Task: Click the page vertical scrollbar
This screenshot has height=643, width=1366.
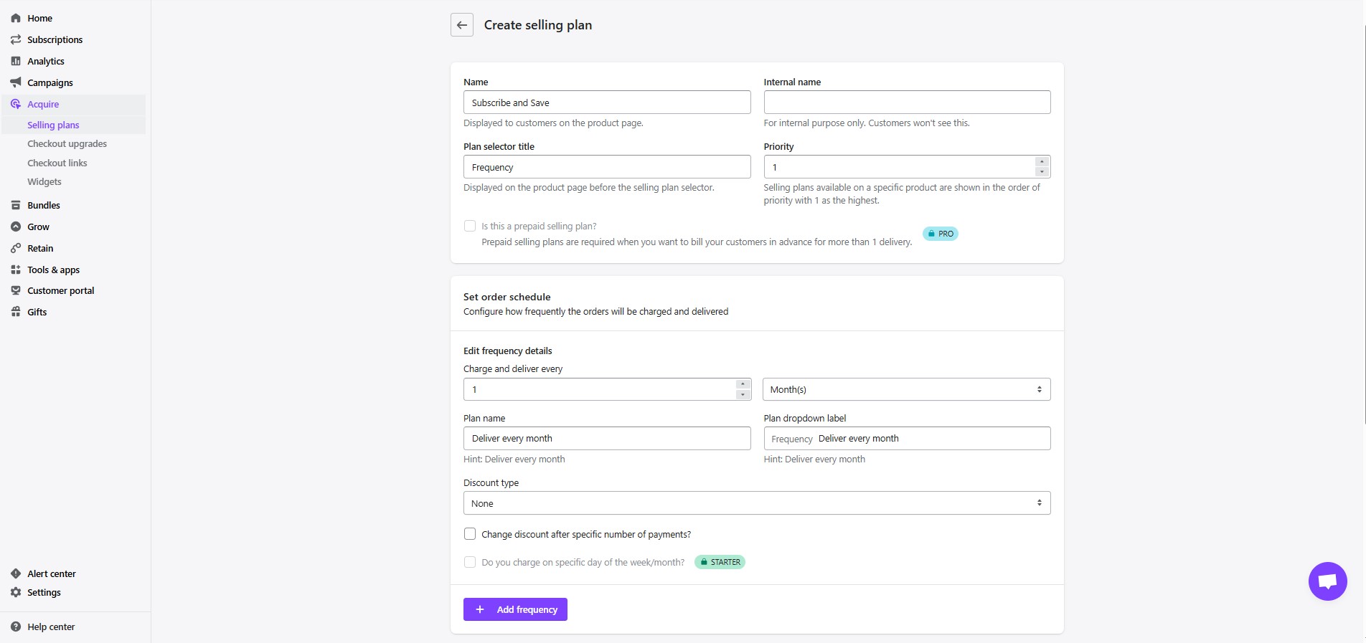Action: (1364, 215)
